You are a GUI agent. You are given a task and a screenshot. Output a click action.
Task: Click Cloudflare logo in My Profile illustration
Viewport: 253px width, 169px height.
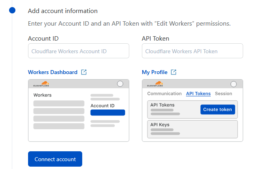pos(155,84)
